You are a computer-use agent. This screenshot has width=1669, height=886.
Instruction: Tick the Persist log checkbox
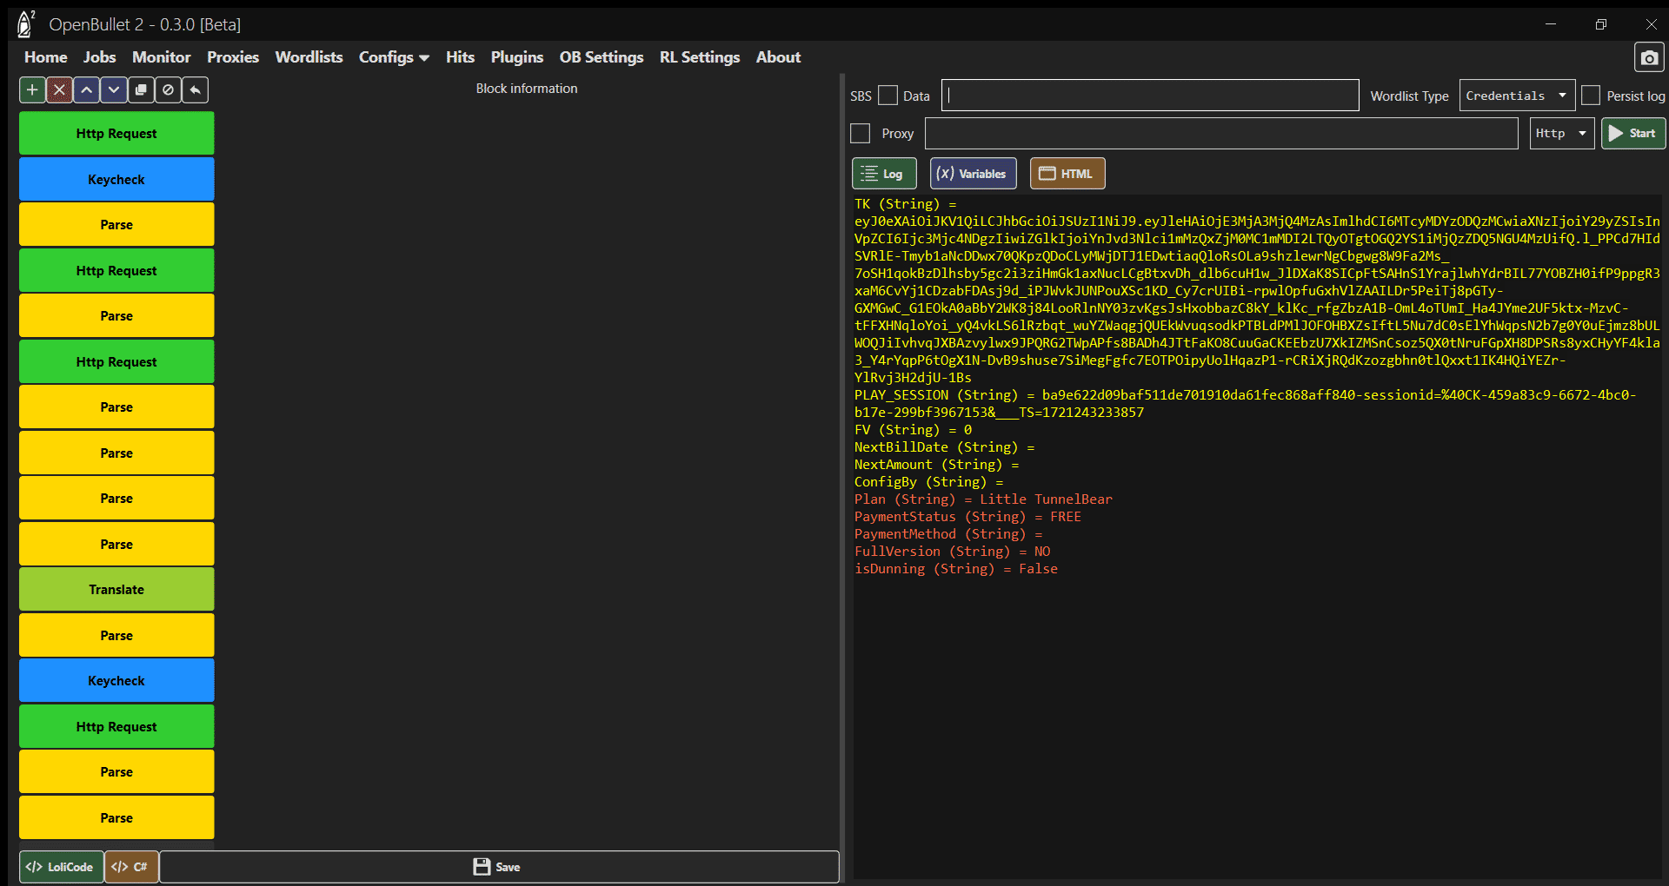pyautogui.click(x=1591, y=96)
